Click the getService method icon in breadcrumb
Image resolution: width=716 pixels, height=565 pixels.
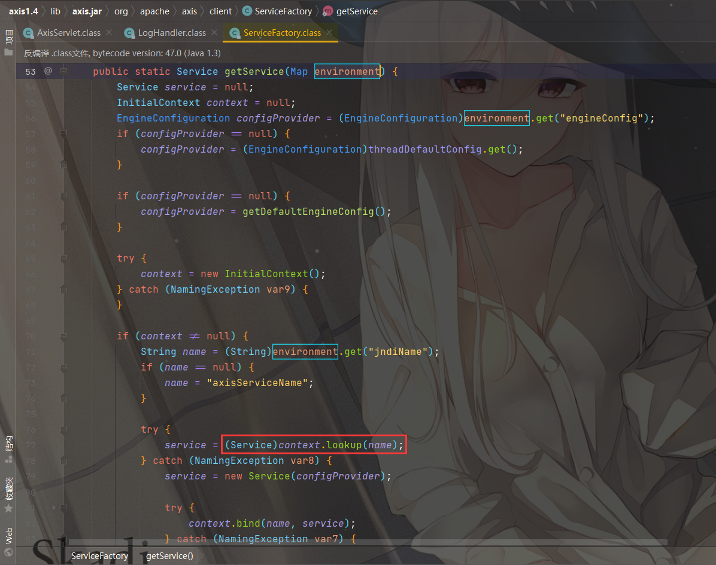[x=327, y=11]
